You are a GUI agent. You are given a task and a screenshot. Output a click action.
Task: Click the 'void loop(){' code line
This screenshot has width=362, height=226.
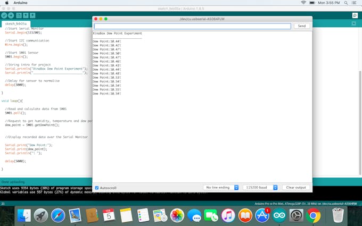[x=12, y=101]
